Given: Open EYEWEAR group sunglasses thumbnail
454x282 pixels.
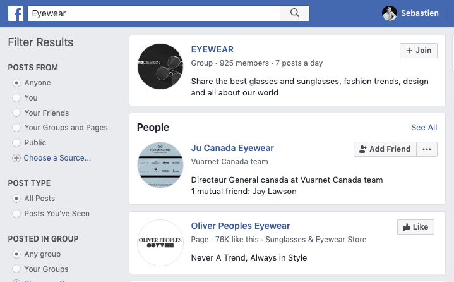Looking at the screenshot, I should [x=160, y=66].
